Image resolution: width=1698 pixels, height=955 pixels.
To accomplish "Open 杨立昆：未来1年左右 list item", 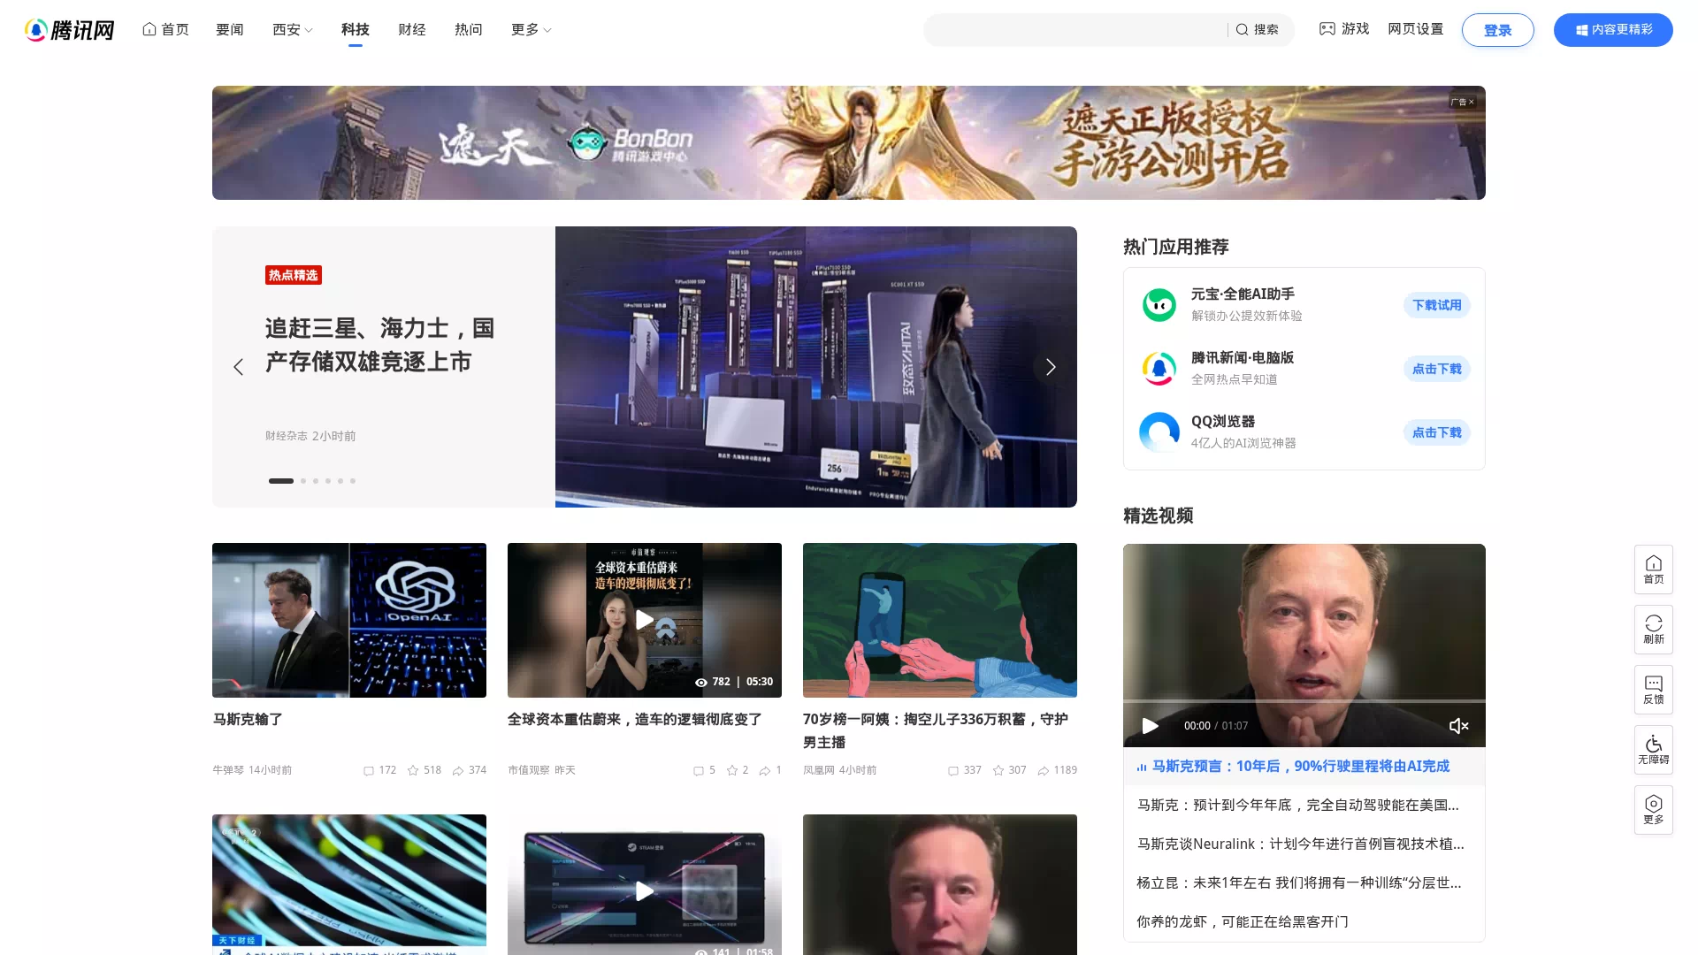I will click(x=1299, y=882).
